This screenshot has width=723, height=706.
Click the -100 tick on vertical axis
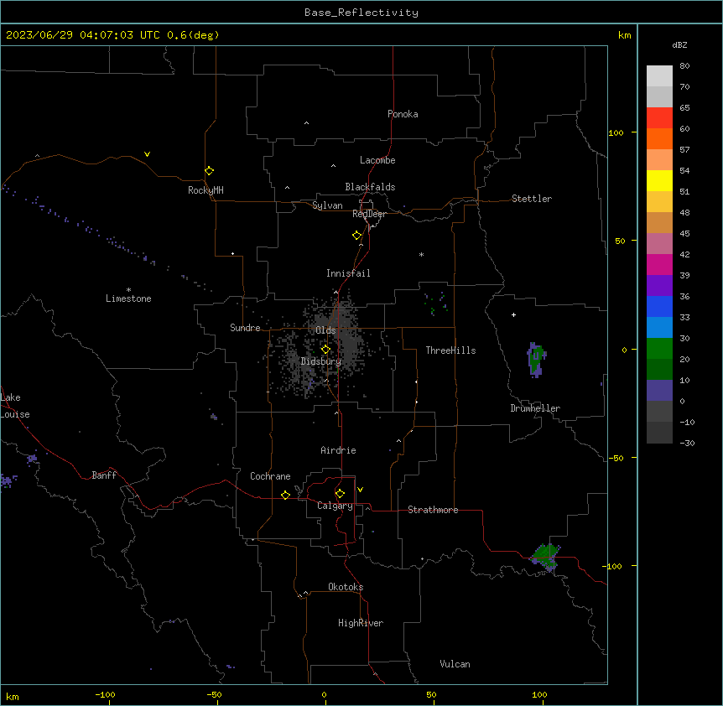[613, 566]
